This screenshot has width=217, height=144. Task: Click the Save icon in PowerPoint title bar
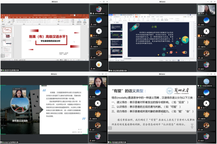click(x=2, y=15)
